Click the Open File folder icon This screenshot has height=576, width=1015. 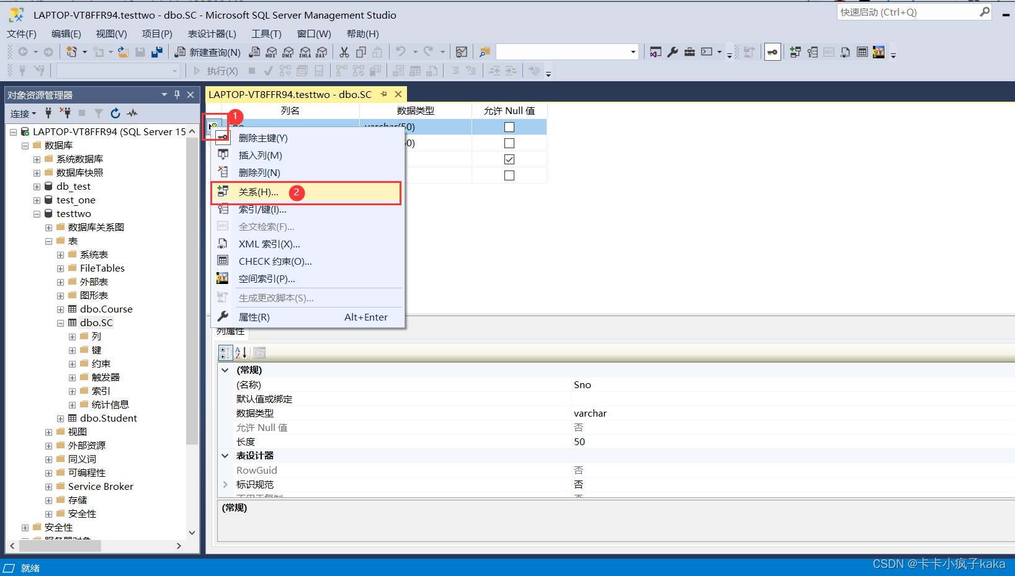(x=123, y=52)
